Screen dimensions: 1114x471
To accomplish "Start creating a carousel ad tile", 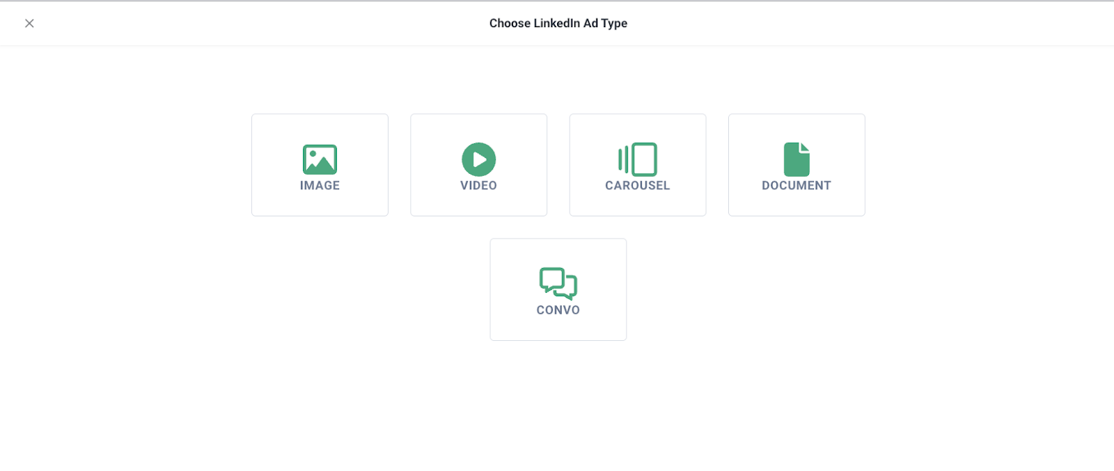I will (638, 165).
